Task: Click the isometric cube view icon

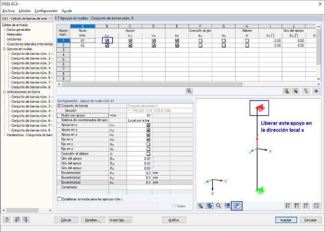Action: 316,206
